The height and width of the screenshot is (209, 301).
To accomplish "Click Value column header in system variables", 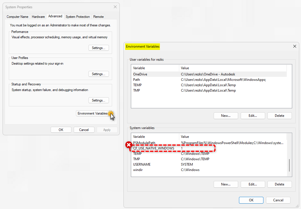I will [233, 137].
